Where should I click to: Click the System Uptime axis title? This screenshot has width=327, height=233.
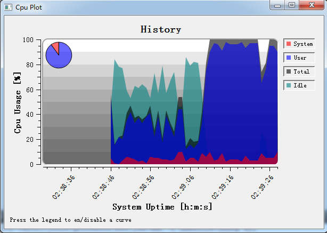click(x=162, y=207)
